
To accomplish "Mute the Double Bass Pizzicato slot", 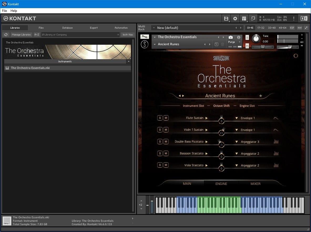I will pyautogui.click(x=166, y=142).
